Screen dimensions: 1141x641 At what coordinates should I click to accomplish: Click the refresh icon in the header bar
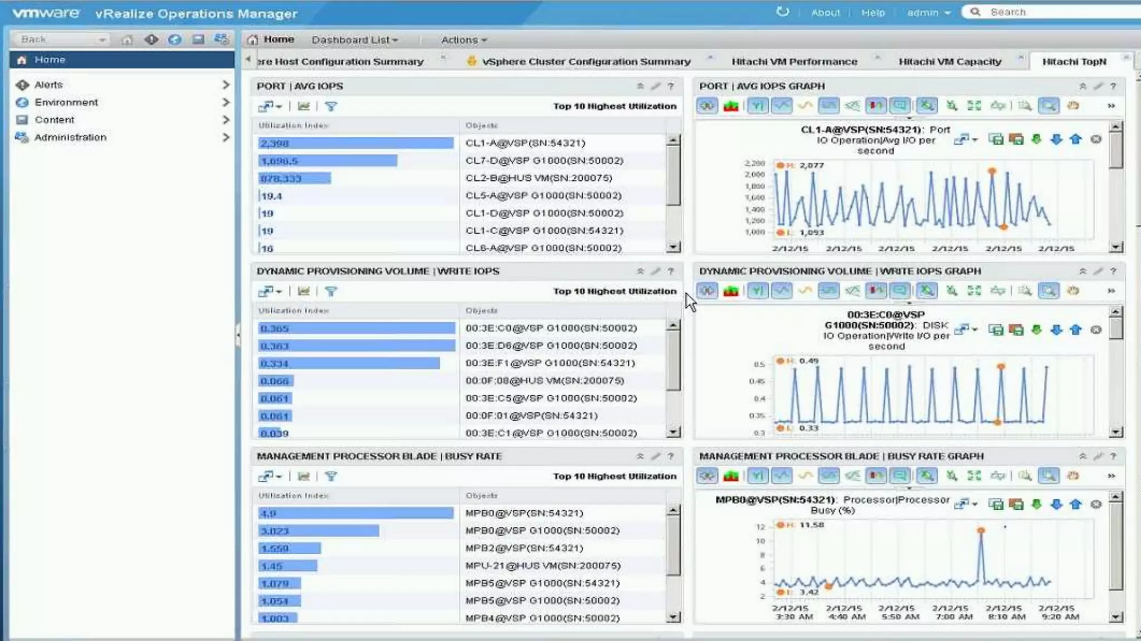[x=783, y=12]
